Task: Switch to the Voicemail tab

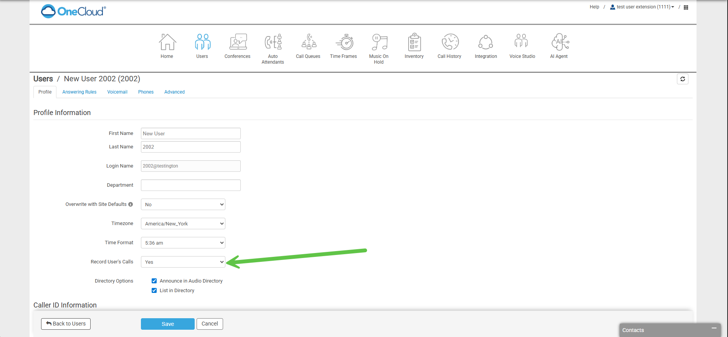Action: [x=117, y=92]
